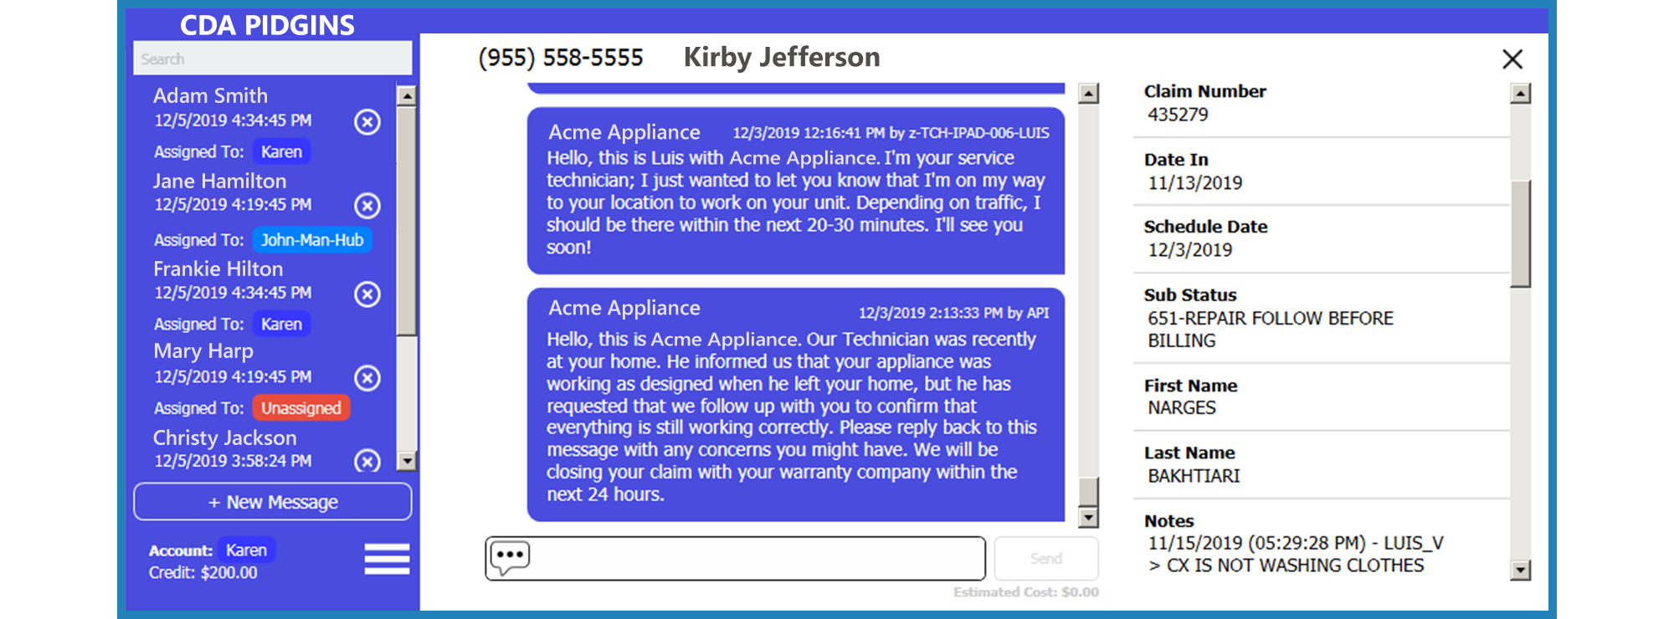Open Frankie Hilton conversation
Viewport: 1674px width, 619px height.
pos(218,269)
